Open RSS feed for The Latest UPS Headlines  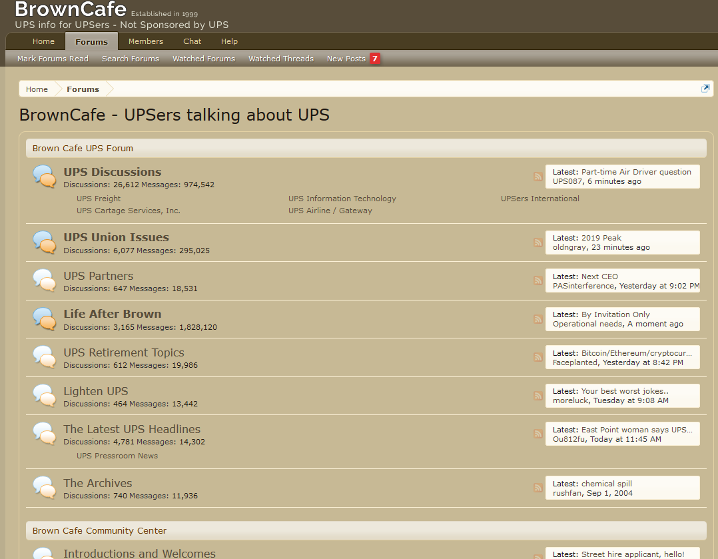point(538,434)
